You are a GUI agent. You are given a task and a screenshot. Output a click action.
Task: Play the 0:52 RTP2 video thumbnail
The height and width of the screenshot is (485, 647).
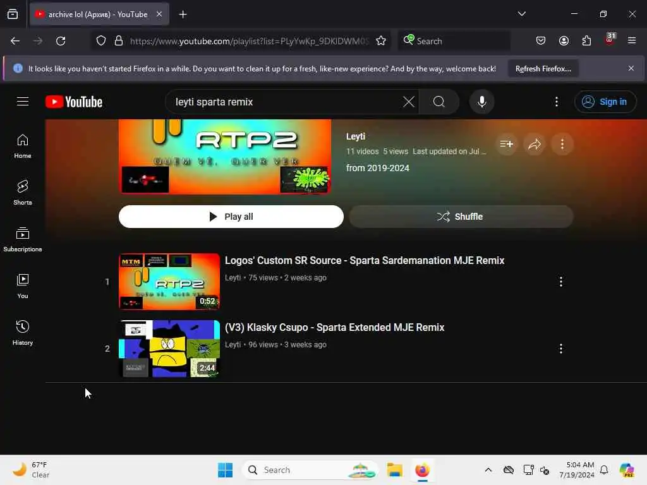tap(169, 282)
